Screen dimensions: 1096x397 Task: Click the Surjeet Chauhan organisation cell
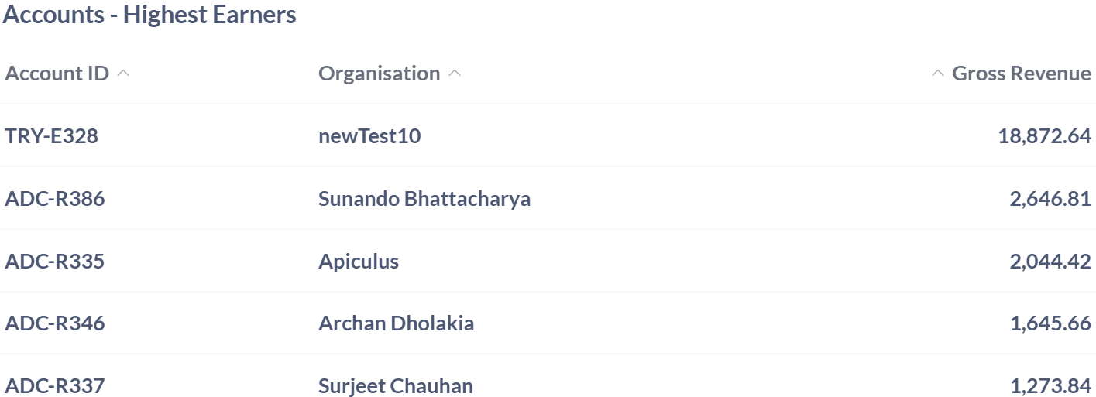(395, 385)
